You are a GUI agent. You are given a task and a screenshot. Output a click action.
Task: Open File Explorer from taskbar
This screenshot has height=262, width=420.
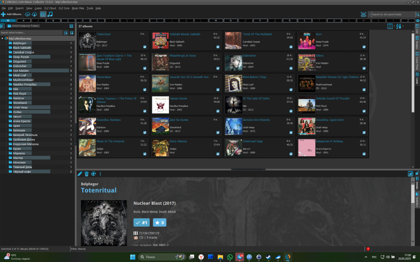[x=220, y=257]
